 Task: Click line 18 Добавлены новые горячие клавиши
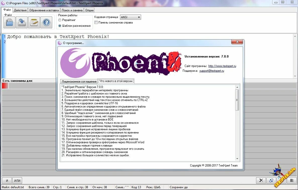pos(87,145)
